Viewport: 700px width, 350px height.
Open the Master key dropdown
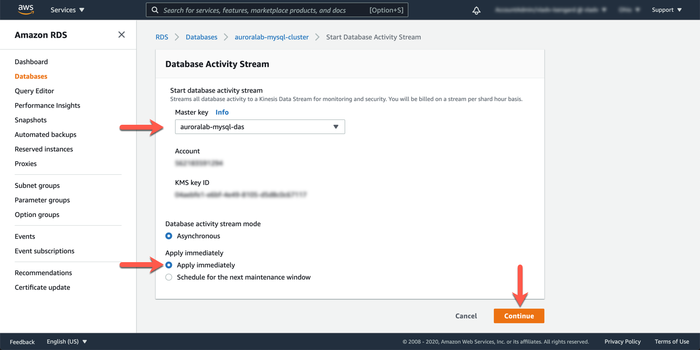(x=260, y=127)
